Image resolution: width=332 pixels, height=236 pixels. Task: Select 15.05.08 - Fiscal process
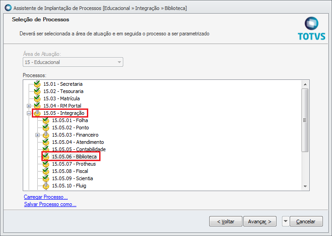(x=70, y=171)
